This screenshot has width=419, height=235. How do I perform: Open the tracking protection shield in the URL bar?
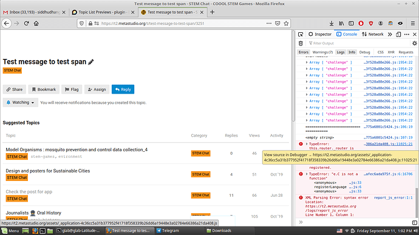82,24
